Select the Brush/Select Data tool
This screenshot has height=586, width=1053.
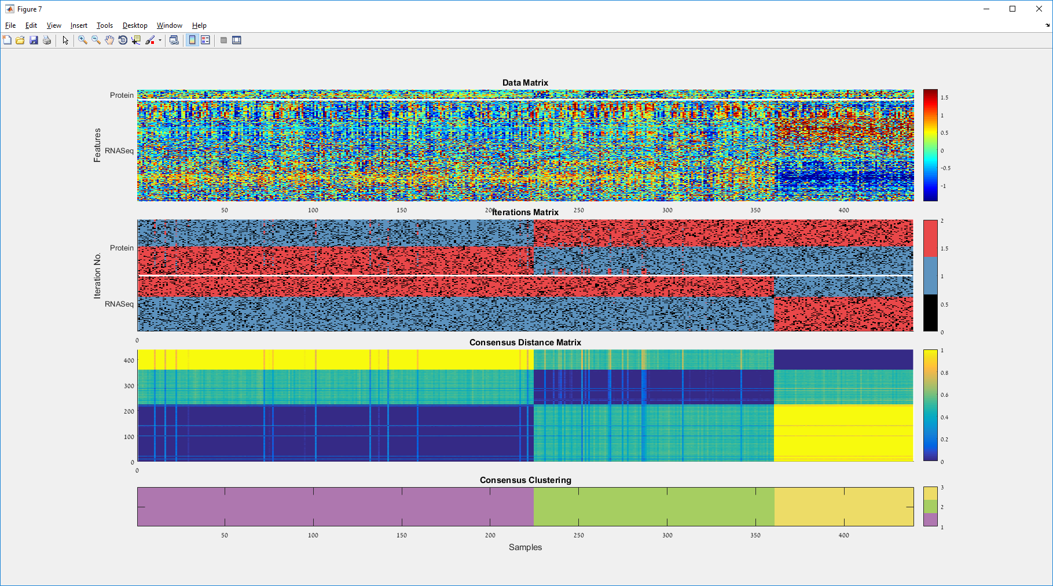[150, 40]
